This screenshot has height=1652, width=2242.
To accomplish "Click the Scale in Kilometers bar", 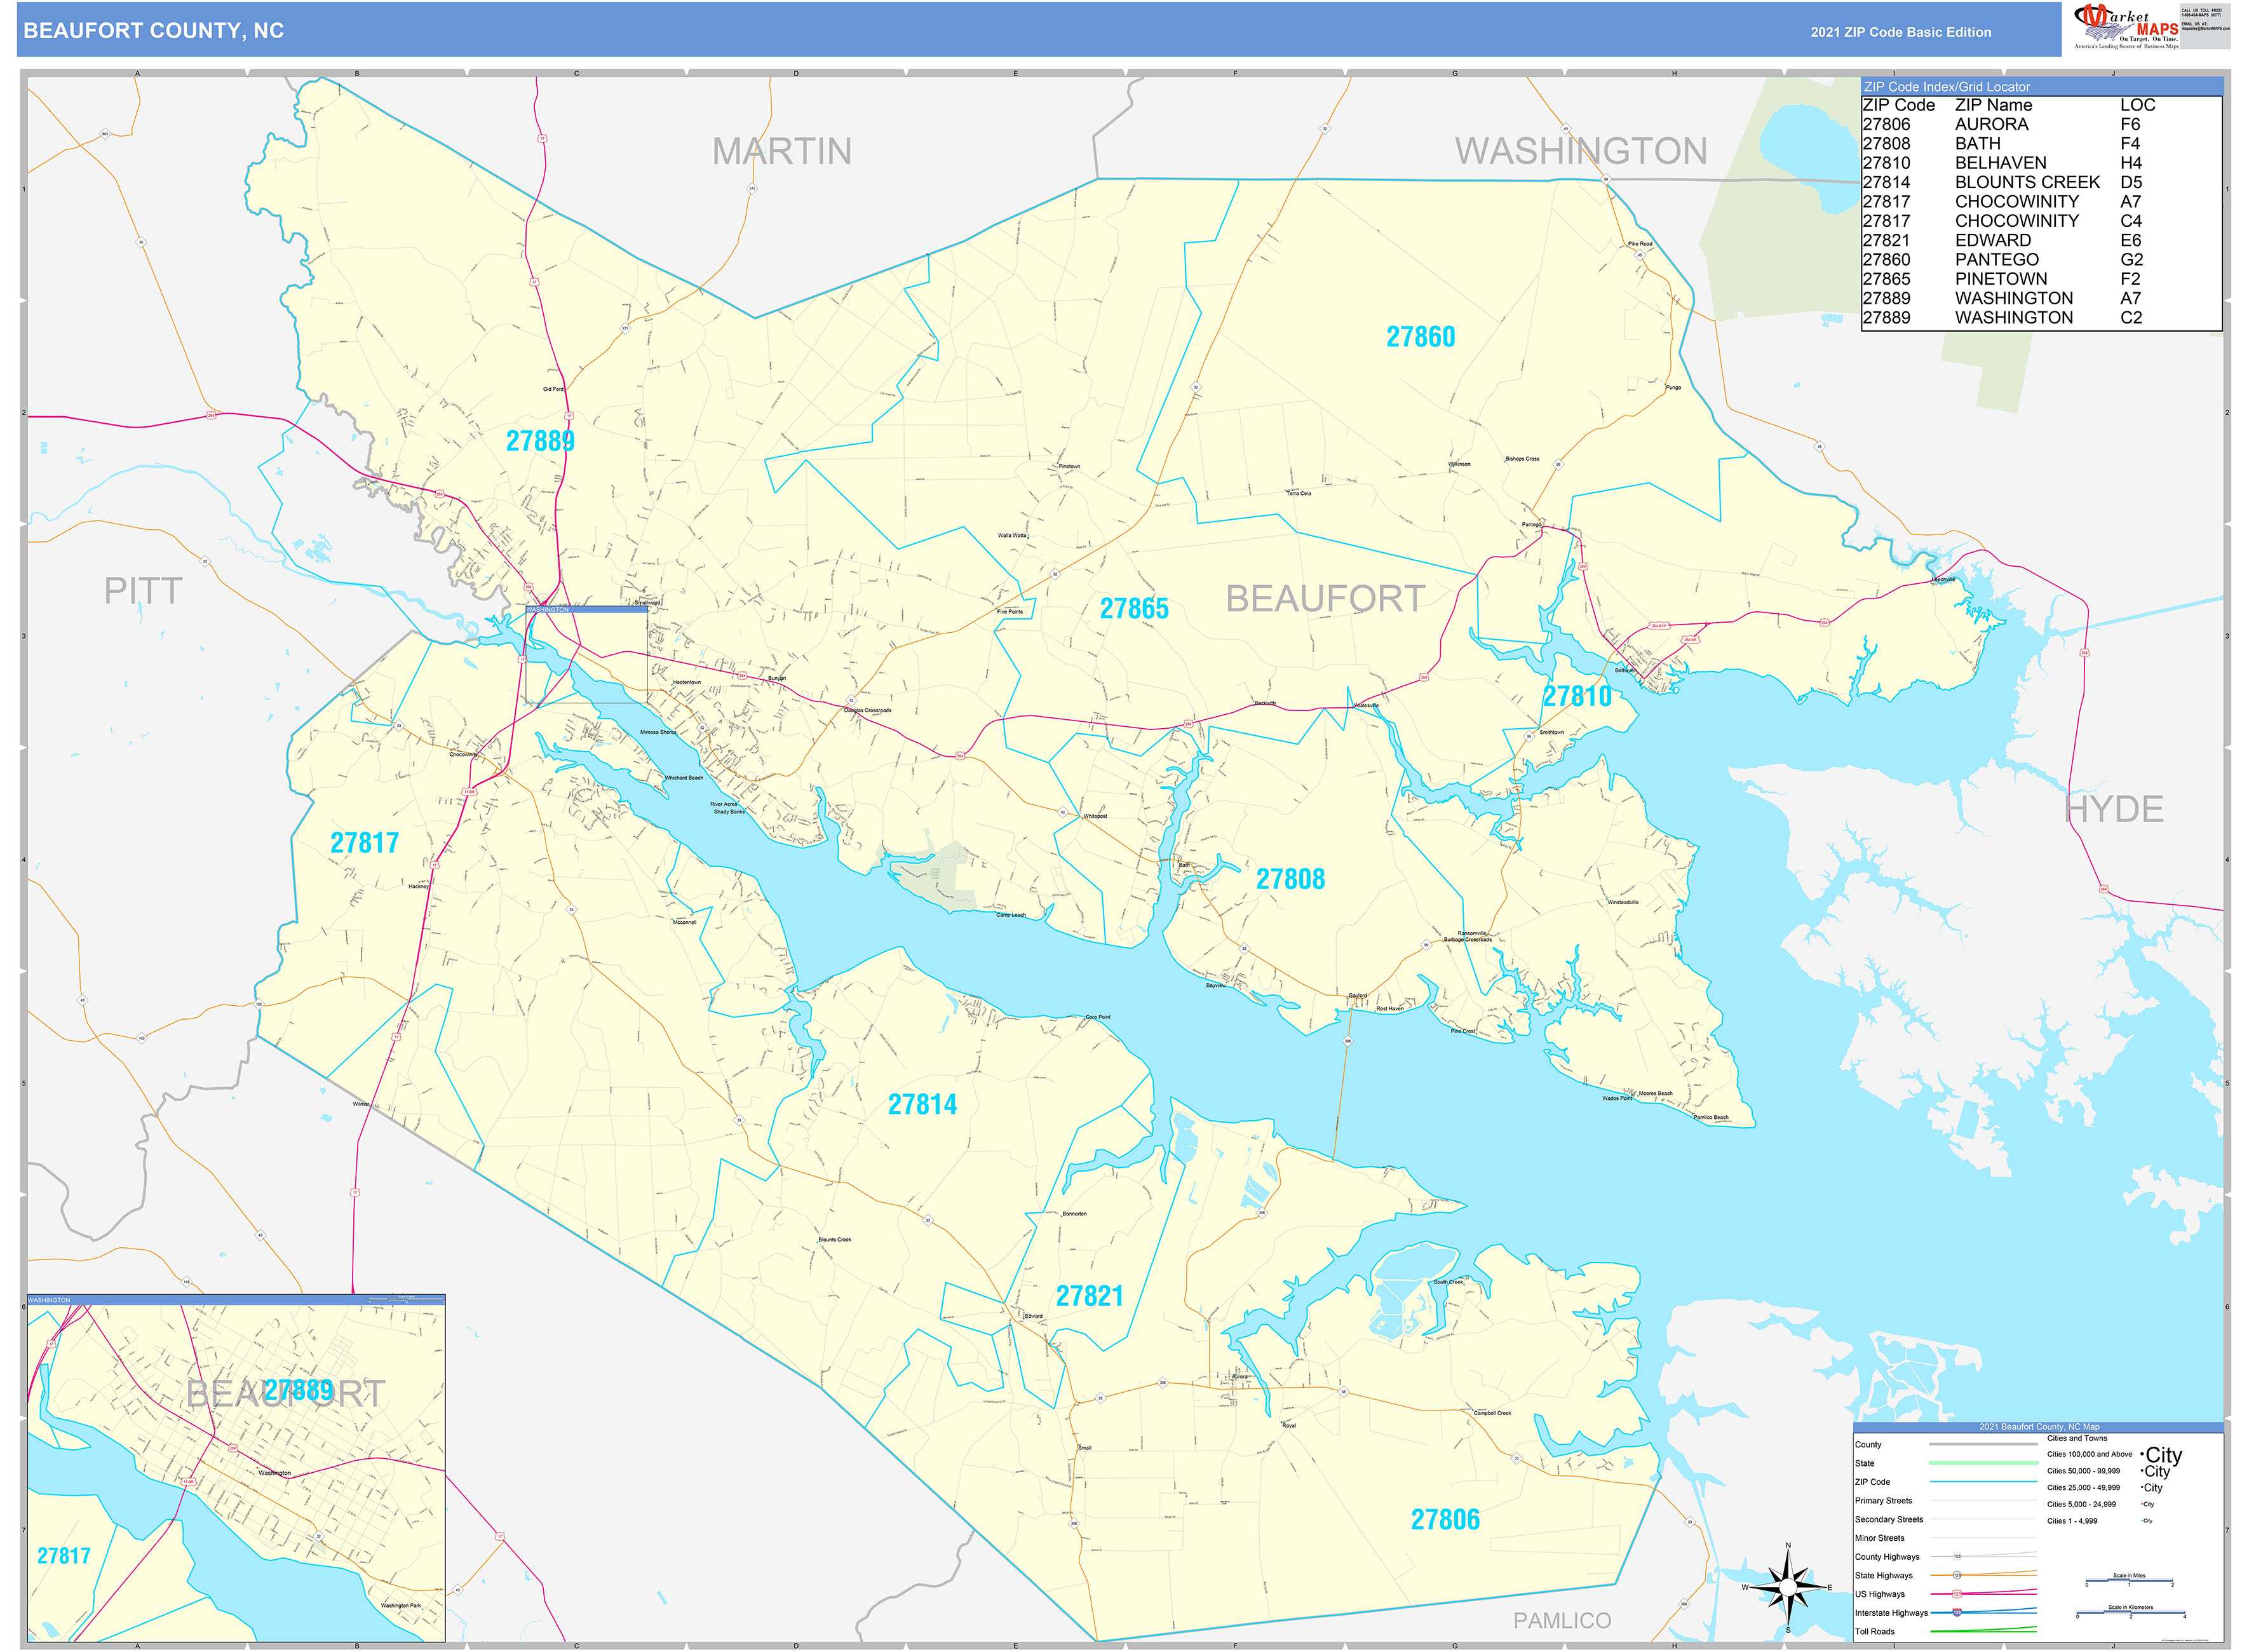I will click(x=2130, y=1612).
